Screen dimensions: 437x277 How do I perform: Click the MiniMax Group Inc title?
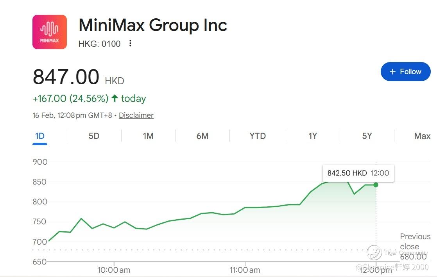pos(153,25)
